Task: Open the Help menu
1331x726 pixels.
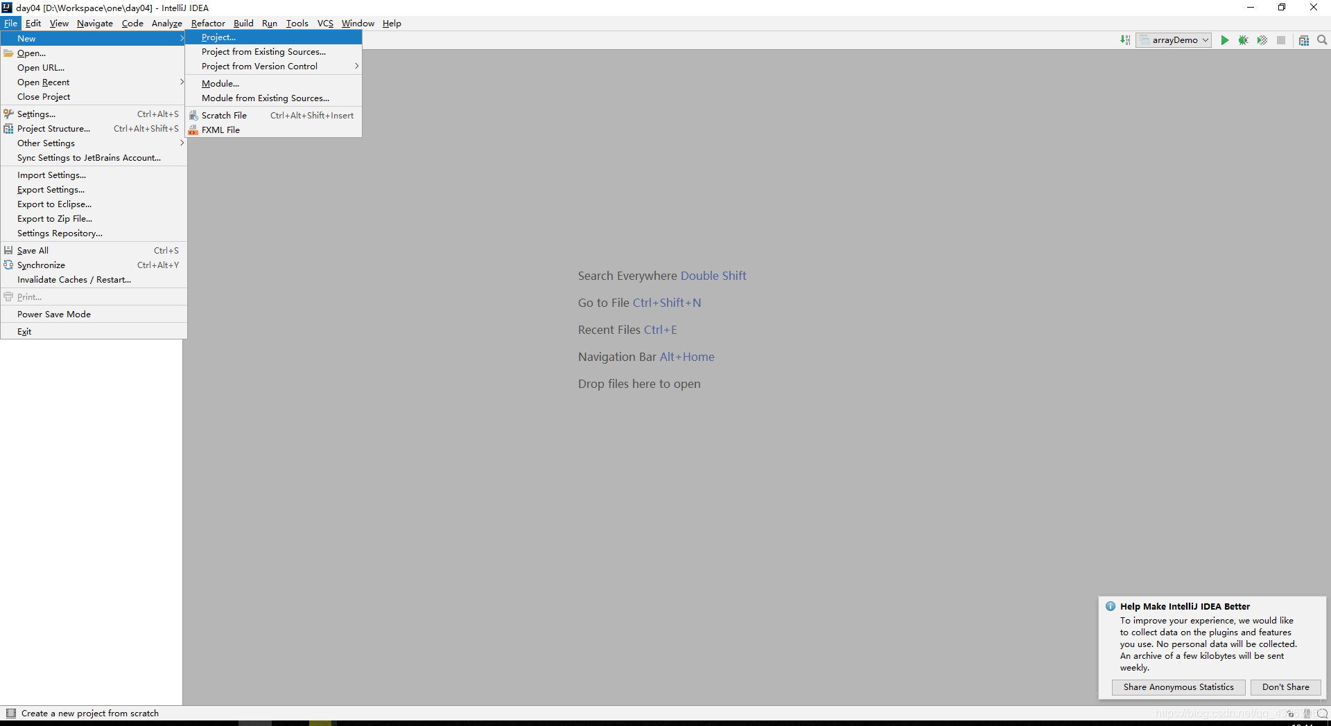Action: pyautogui.click(x=392, y=23)
